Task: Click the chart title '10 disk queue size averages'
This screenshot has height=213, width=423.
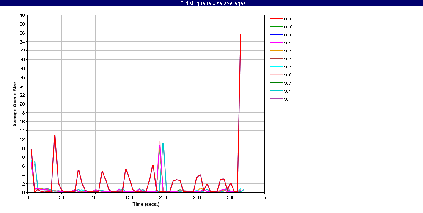Action: pos(211,3)
